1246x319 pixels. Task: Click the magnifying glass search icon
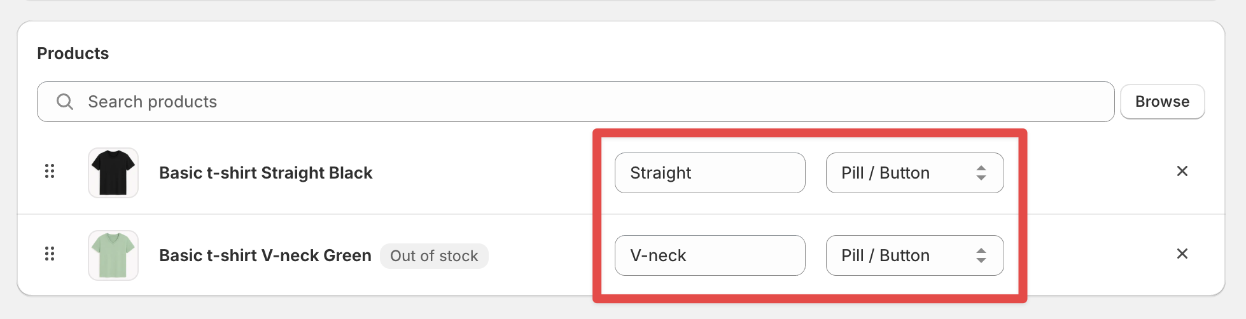65,102
